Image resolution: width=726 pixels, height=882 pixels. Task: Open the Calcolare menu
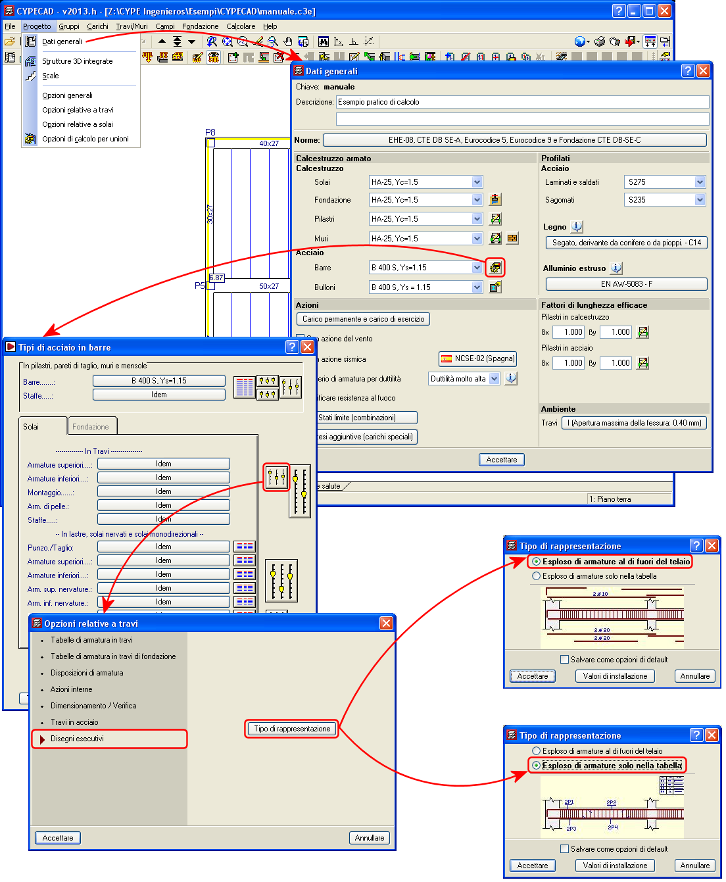pyautogui.click(x=241, y=26)
